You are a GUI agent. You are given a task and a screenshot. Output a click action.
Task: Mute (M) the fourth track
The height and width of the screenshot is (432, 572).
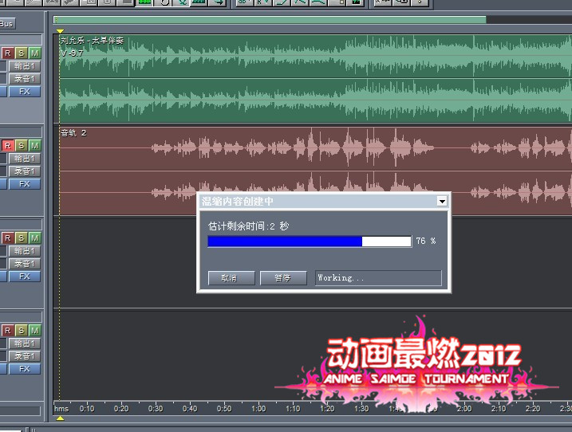[x=34, y=331]
